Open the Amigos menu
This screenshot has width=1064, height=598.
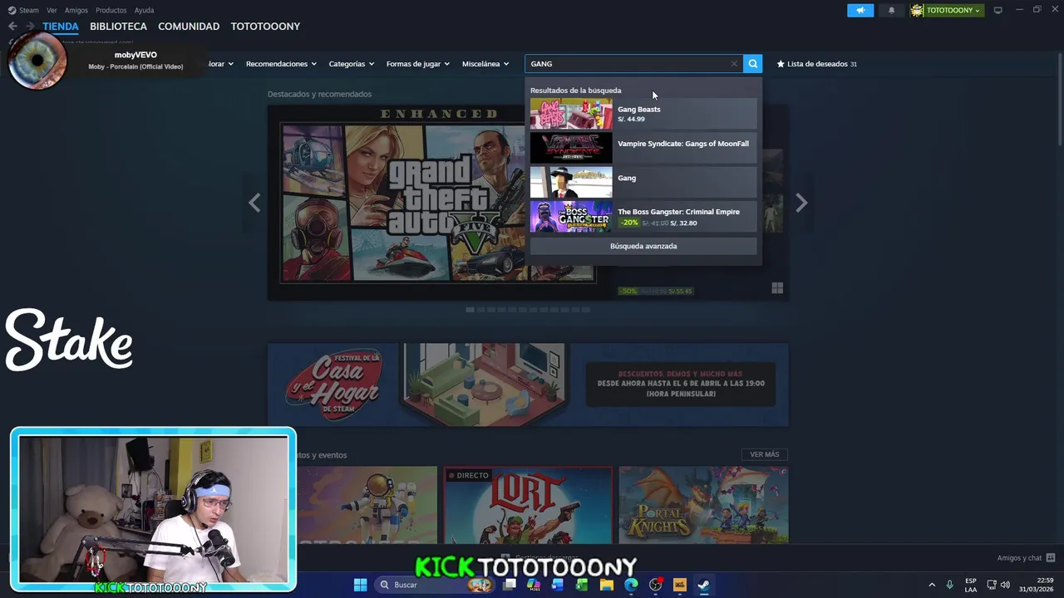click(x=76, y=10)
